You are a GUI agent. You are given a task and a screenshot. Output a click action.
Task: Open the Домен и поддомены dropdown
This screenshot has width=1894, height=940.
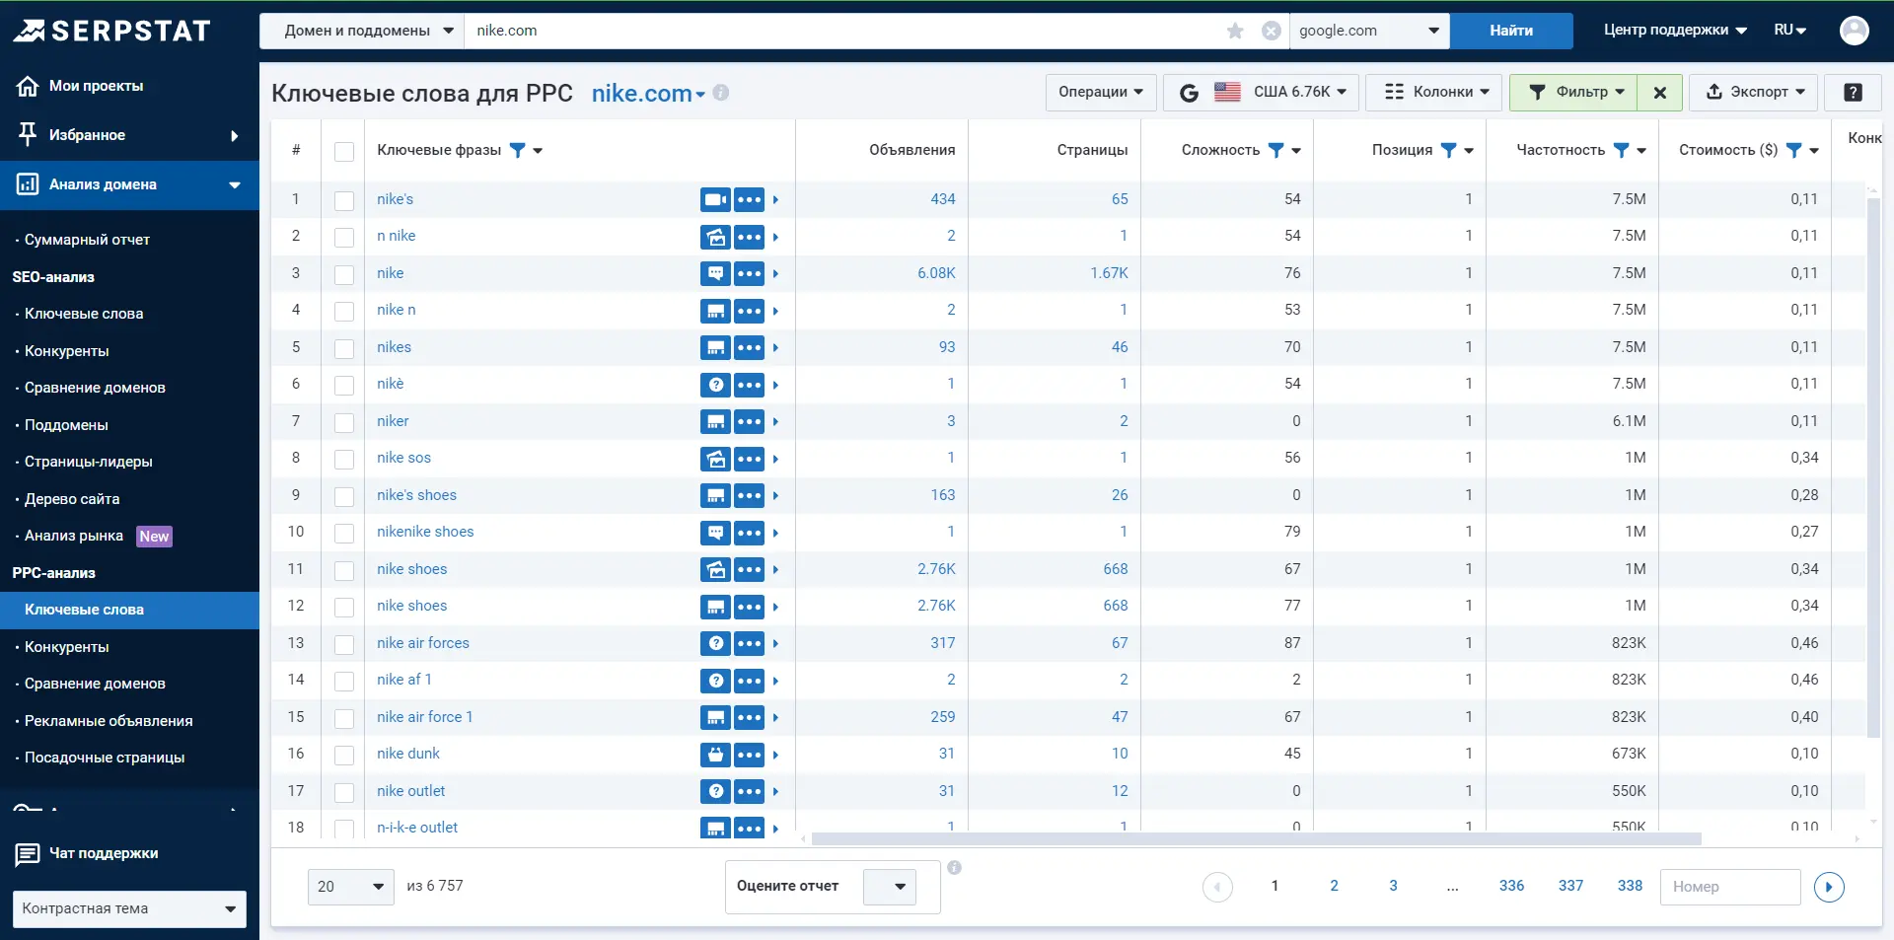click(361, 31)
